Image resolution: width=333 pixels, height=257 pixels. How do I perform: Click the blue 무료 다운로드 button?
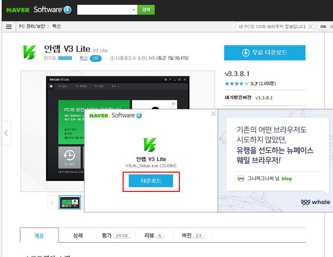click(264, 53)
